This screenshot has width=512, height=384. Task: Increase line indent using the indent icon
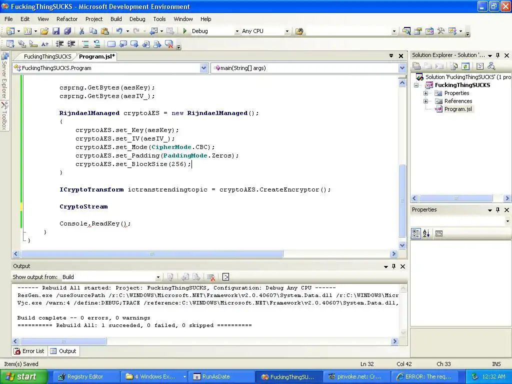pyautogui.click(x=71, y=44)
